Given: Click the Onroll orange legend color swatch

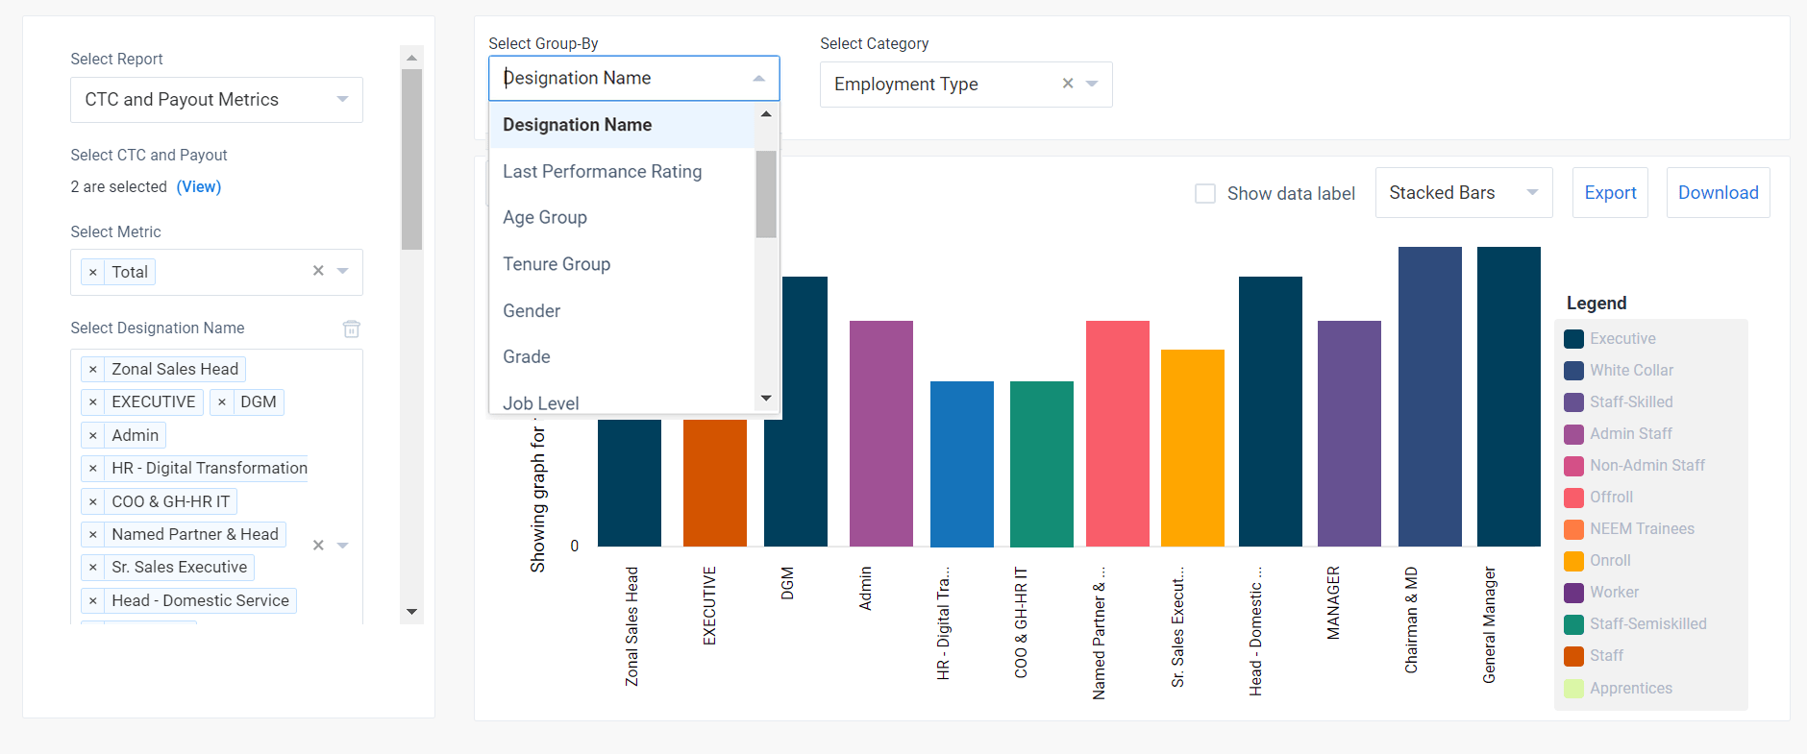Looking at the screenshot, I should pyautogui.click(x=1573, y=561).
